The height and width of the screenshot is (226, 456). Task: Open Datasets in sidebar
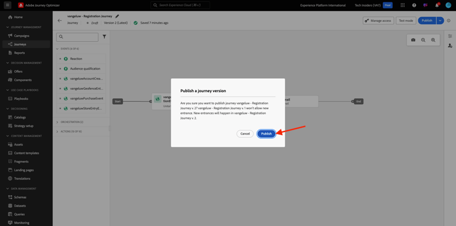[x=20, y=206]
